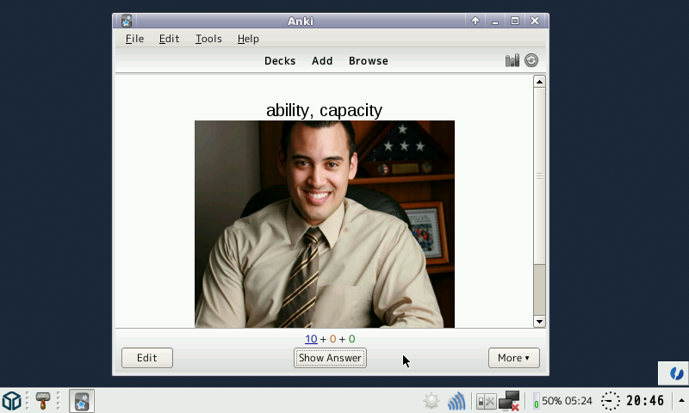Click the blue swirl icon at desktop corner

(677, 373)
